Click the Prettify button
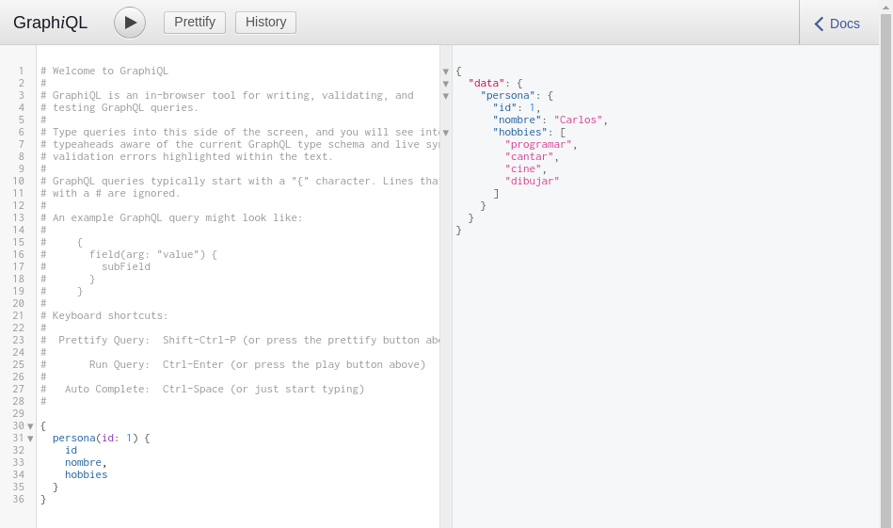The width and height of the screenshot is (893, 528). pyautogui.click(x=195, y=23)
